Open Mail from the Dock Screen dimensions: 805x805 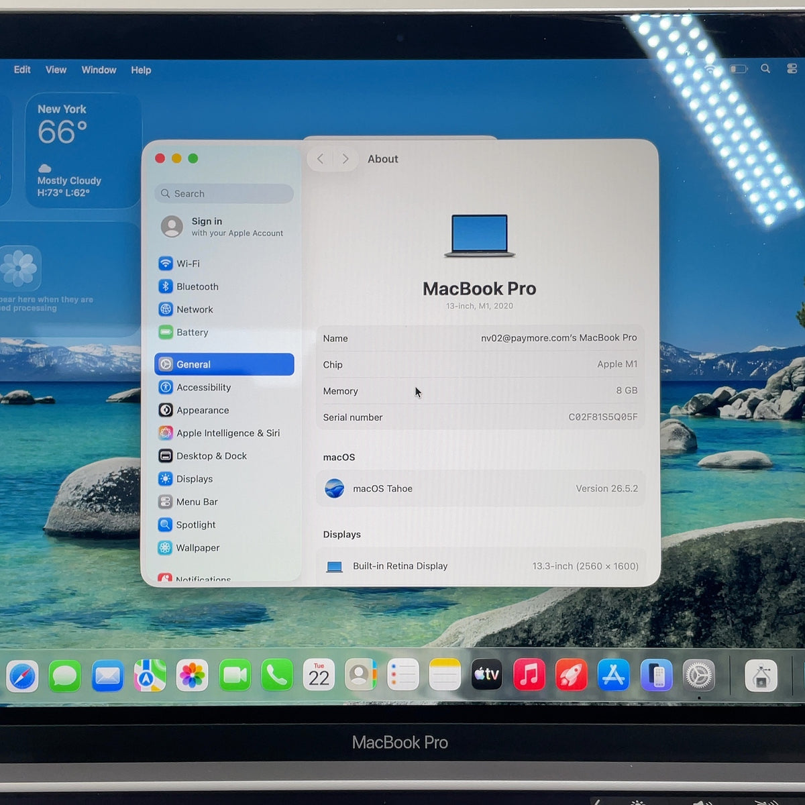pyautogui.click(x=107, y=676)
